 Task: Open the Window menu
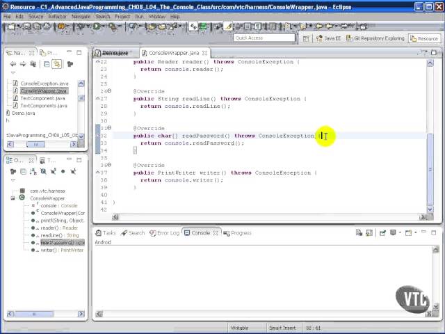tap(157, 17)
